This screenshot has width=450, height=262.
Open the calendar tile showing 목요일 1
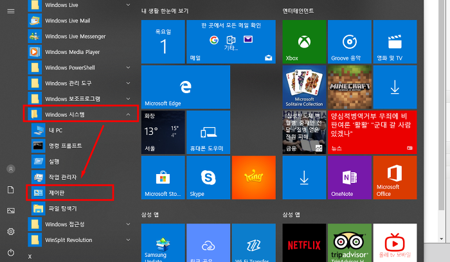click(x=163, y=42)
